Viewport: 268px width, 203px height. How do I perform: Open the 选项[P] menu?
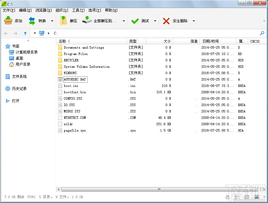coord(95,10)
